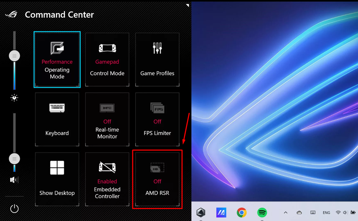The height and width of the screenshot is (221, 358).
Task: Click the brightness slider handle
Action: pyautogui.click(x=14, y=56)
